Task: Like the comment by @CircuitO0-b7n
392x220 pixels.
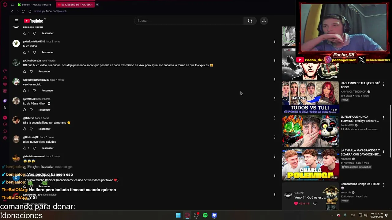Action: [25, 71]
